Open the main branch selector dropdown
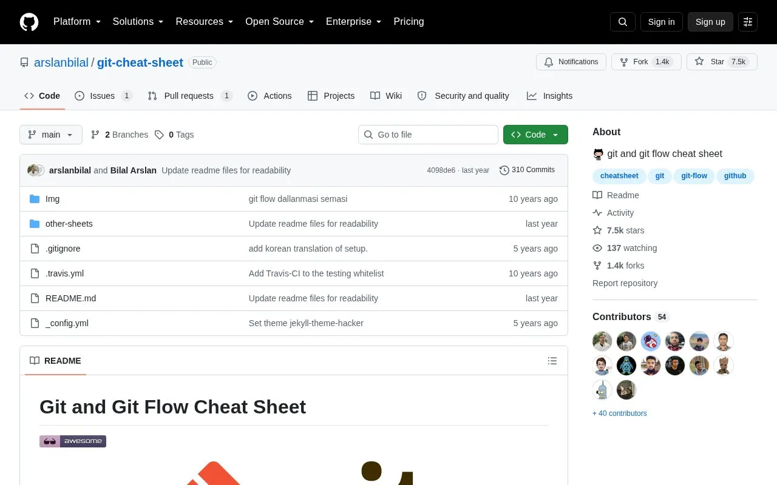Image resolution: width=777 pixels, height=485 pixels. coord(51,135)
